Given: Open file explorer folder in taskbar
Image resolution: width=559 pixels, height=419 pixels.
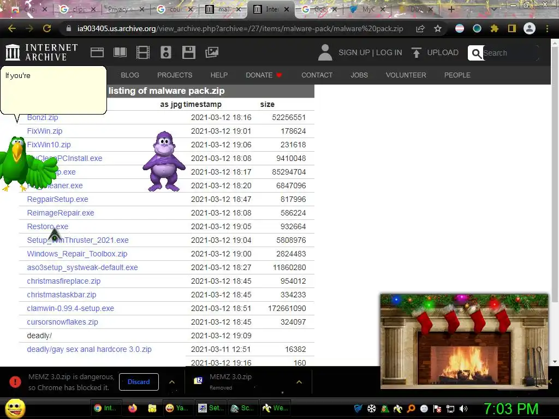Looking at the screenshot, I should coord(152,408).
